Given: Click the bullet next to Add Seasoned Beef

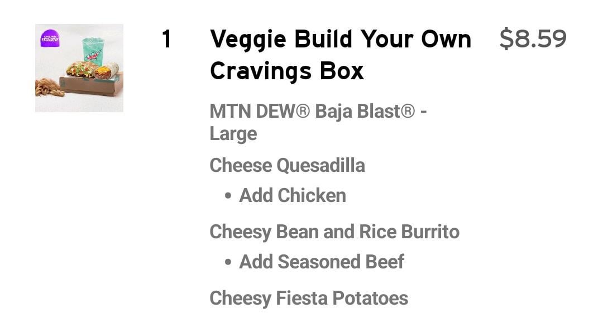Looking at the screenshot, I should click(228, 262).
